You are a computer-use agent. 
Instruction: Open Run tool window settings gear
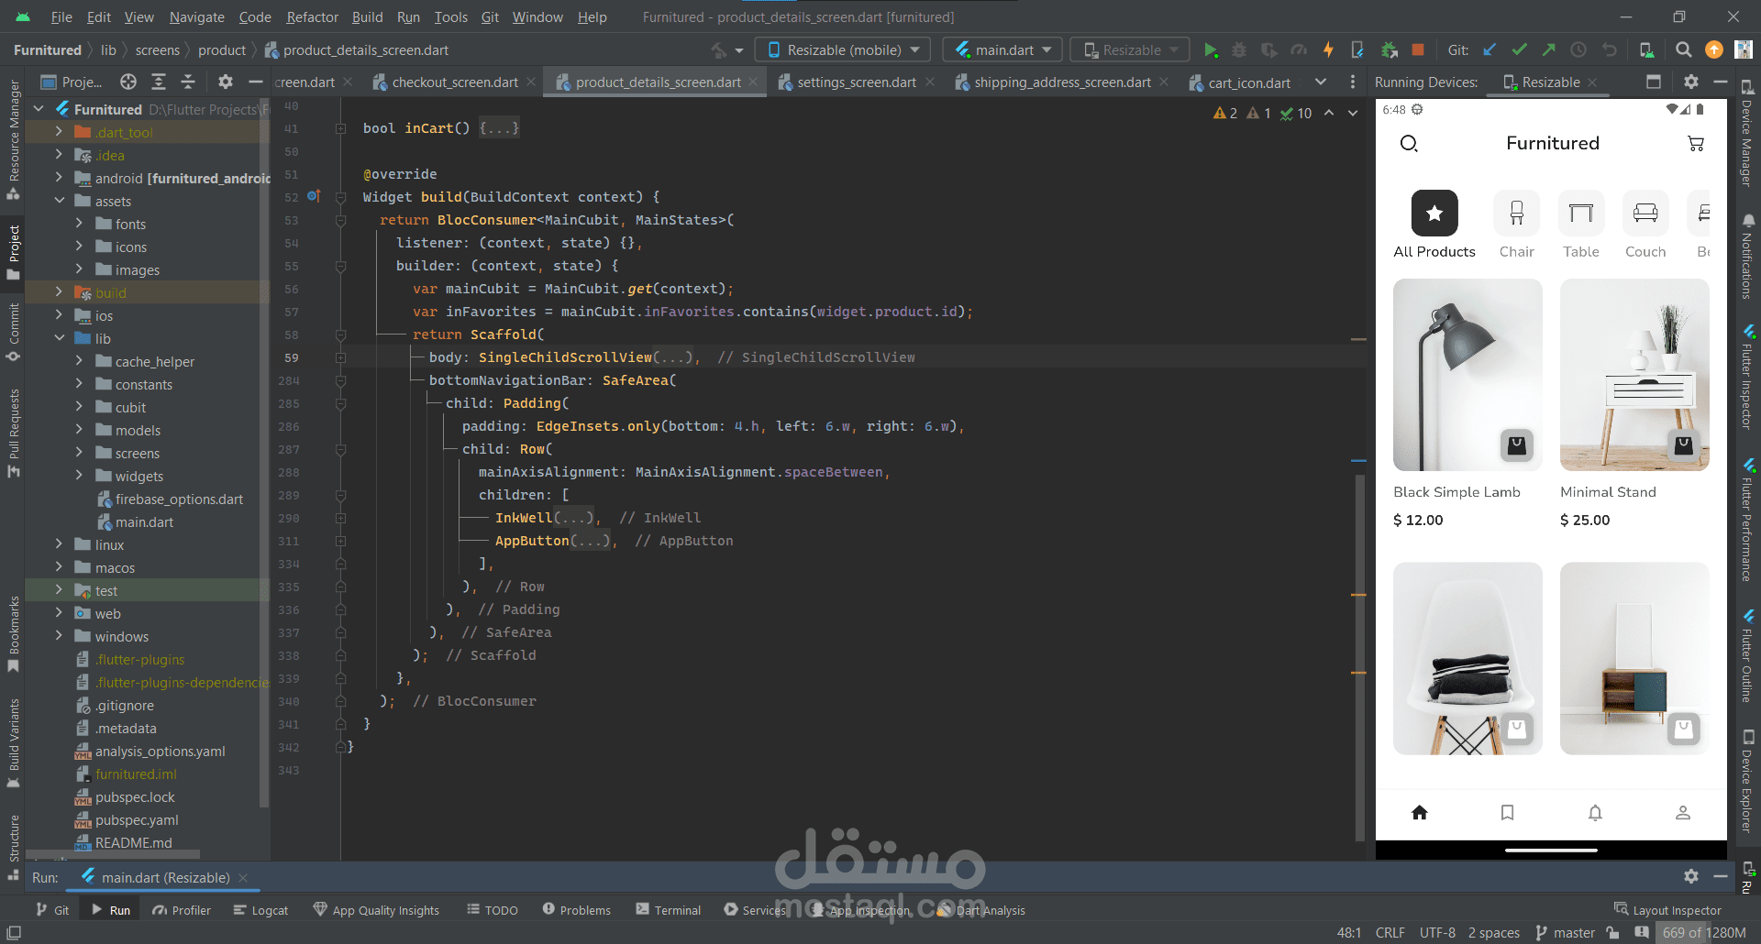click(1691, 877)
